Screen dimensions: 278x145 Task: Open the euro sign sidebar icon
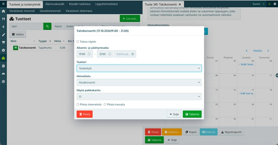[3, 27]
